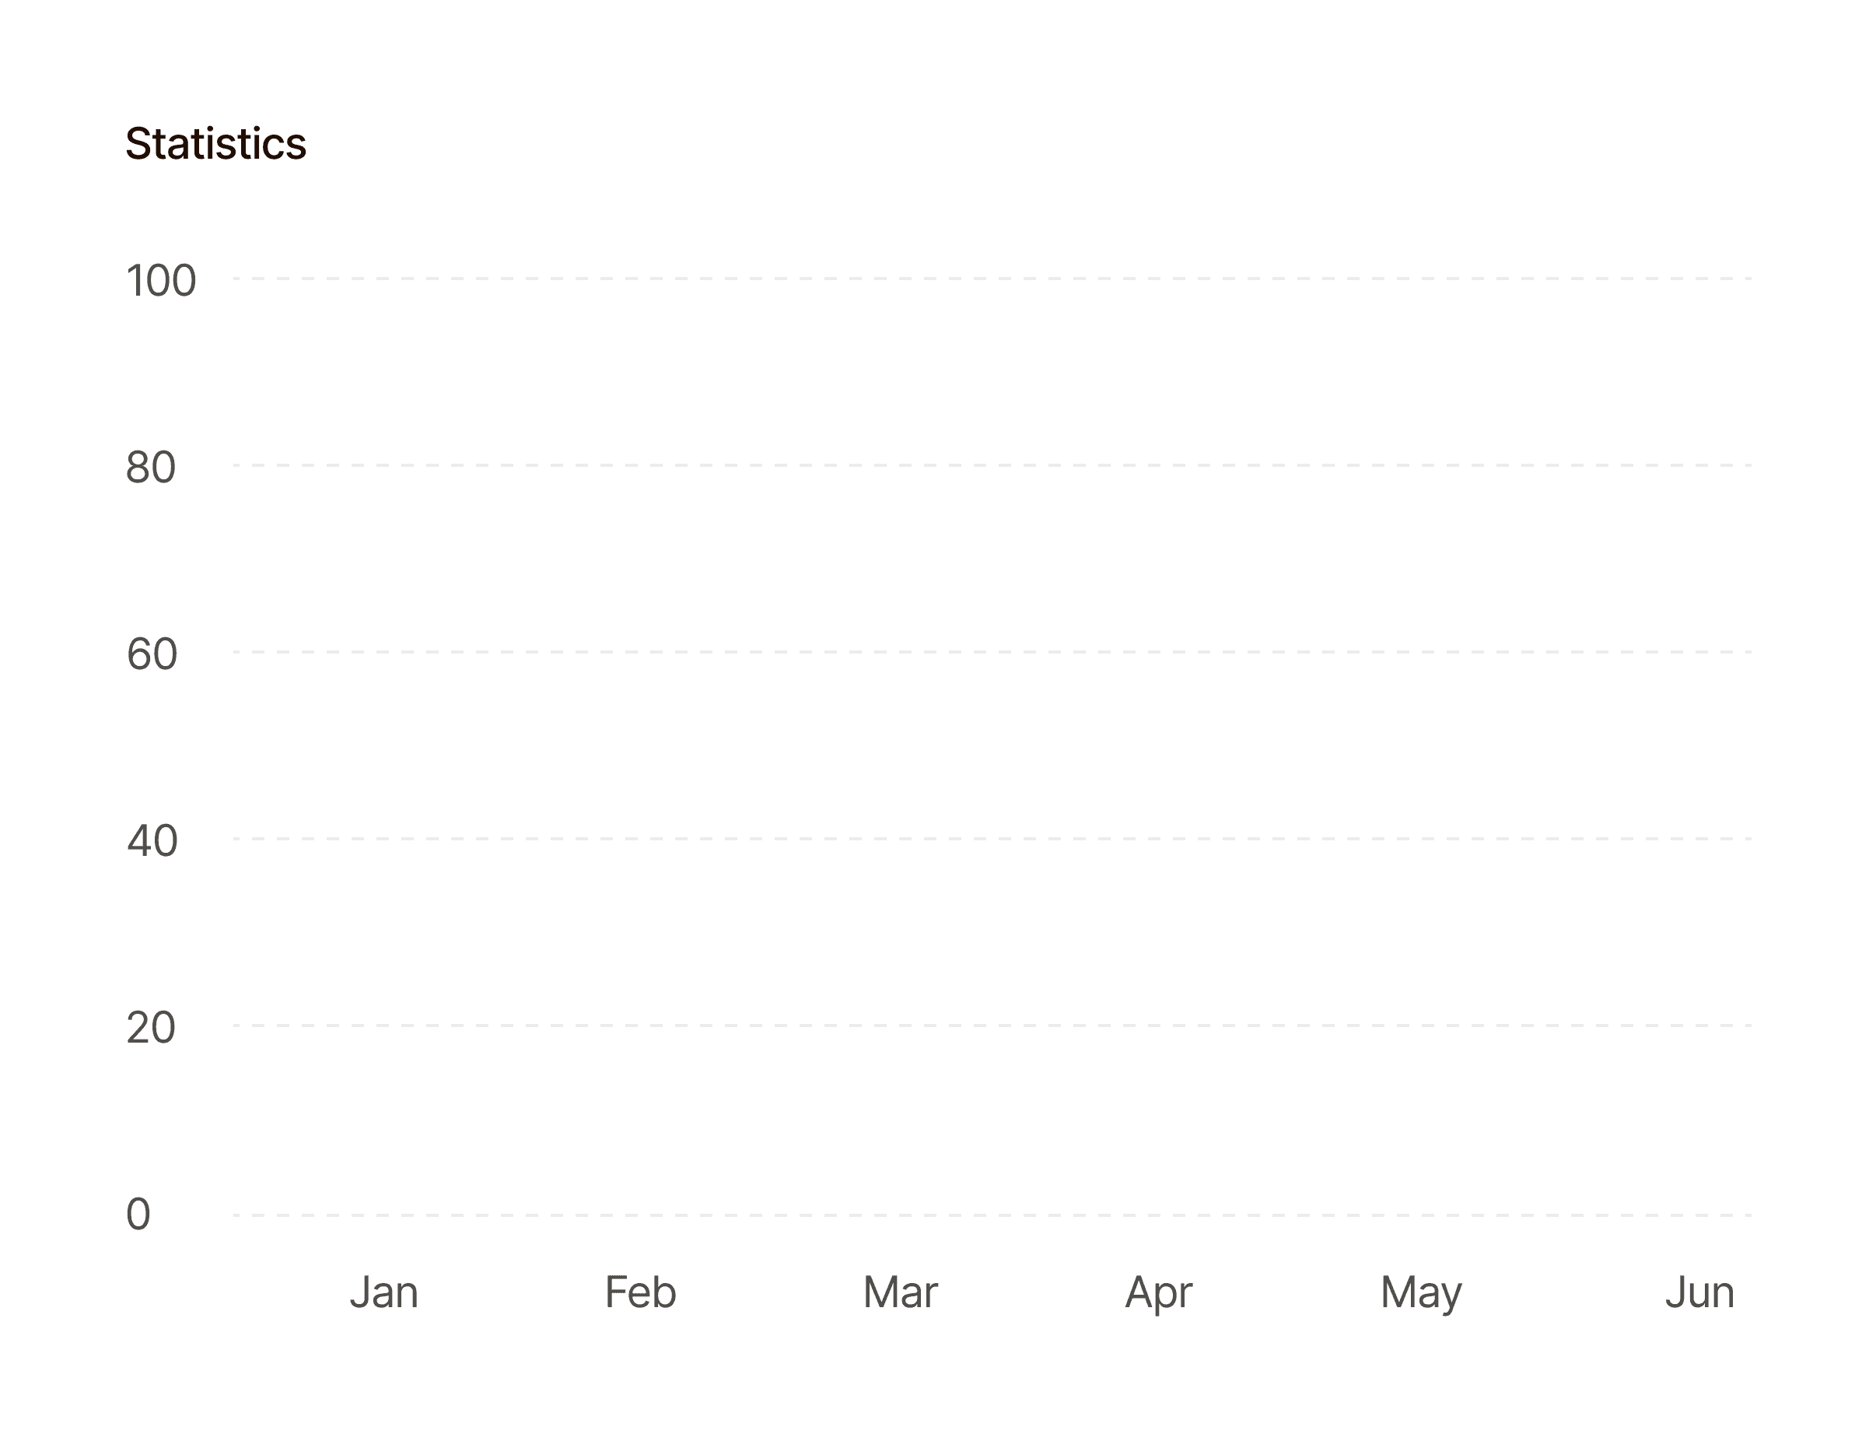Select the 60 y-axis label
Viewport: 1876px width, 1441px height.
pos(152,654)
